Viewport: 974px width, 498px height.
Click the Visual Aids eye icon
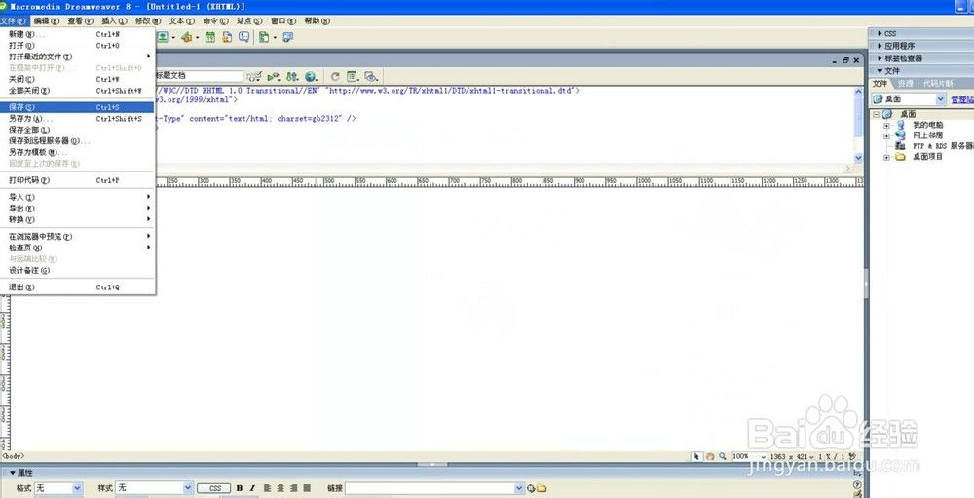point(371,76)
